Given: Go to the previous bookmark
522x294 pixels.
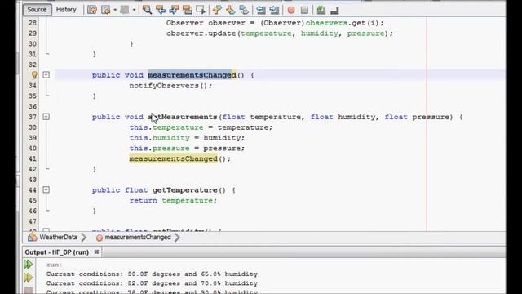Looking at the screenshot, I should point(217,10).
